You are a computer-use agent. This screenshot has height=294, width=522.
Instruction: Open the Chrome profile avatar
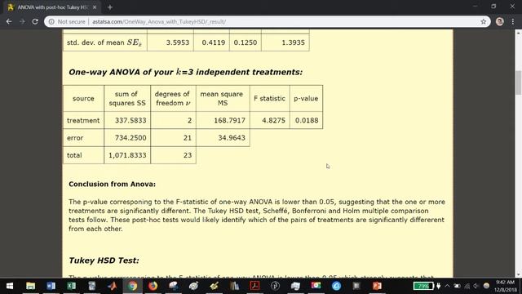point(499,22)
